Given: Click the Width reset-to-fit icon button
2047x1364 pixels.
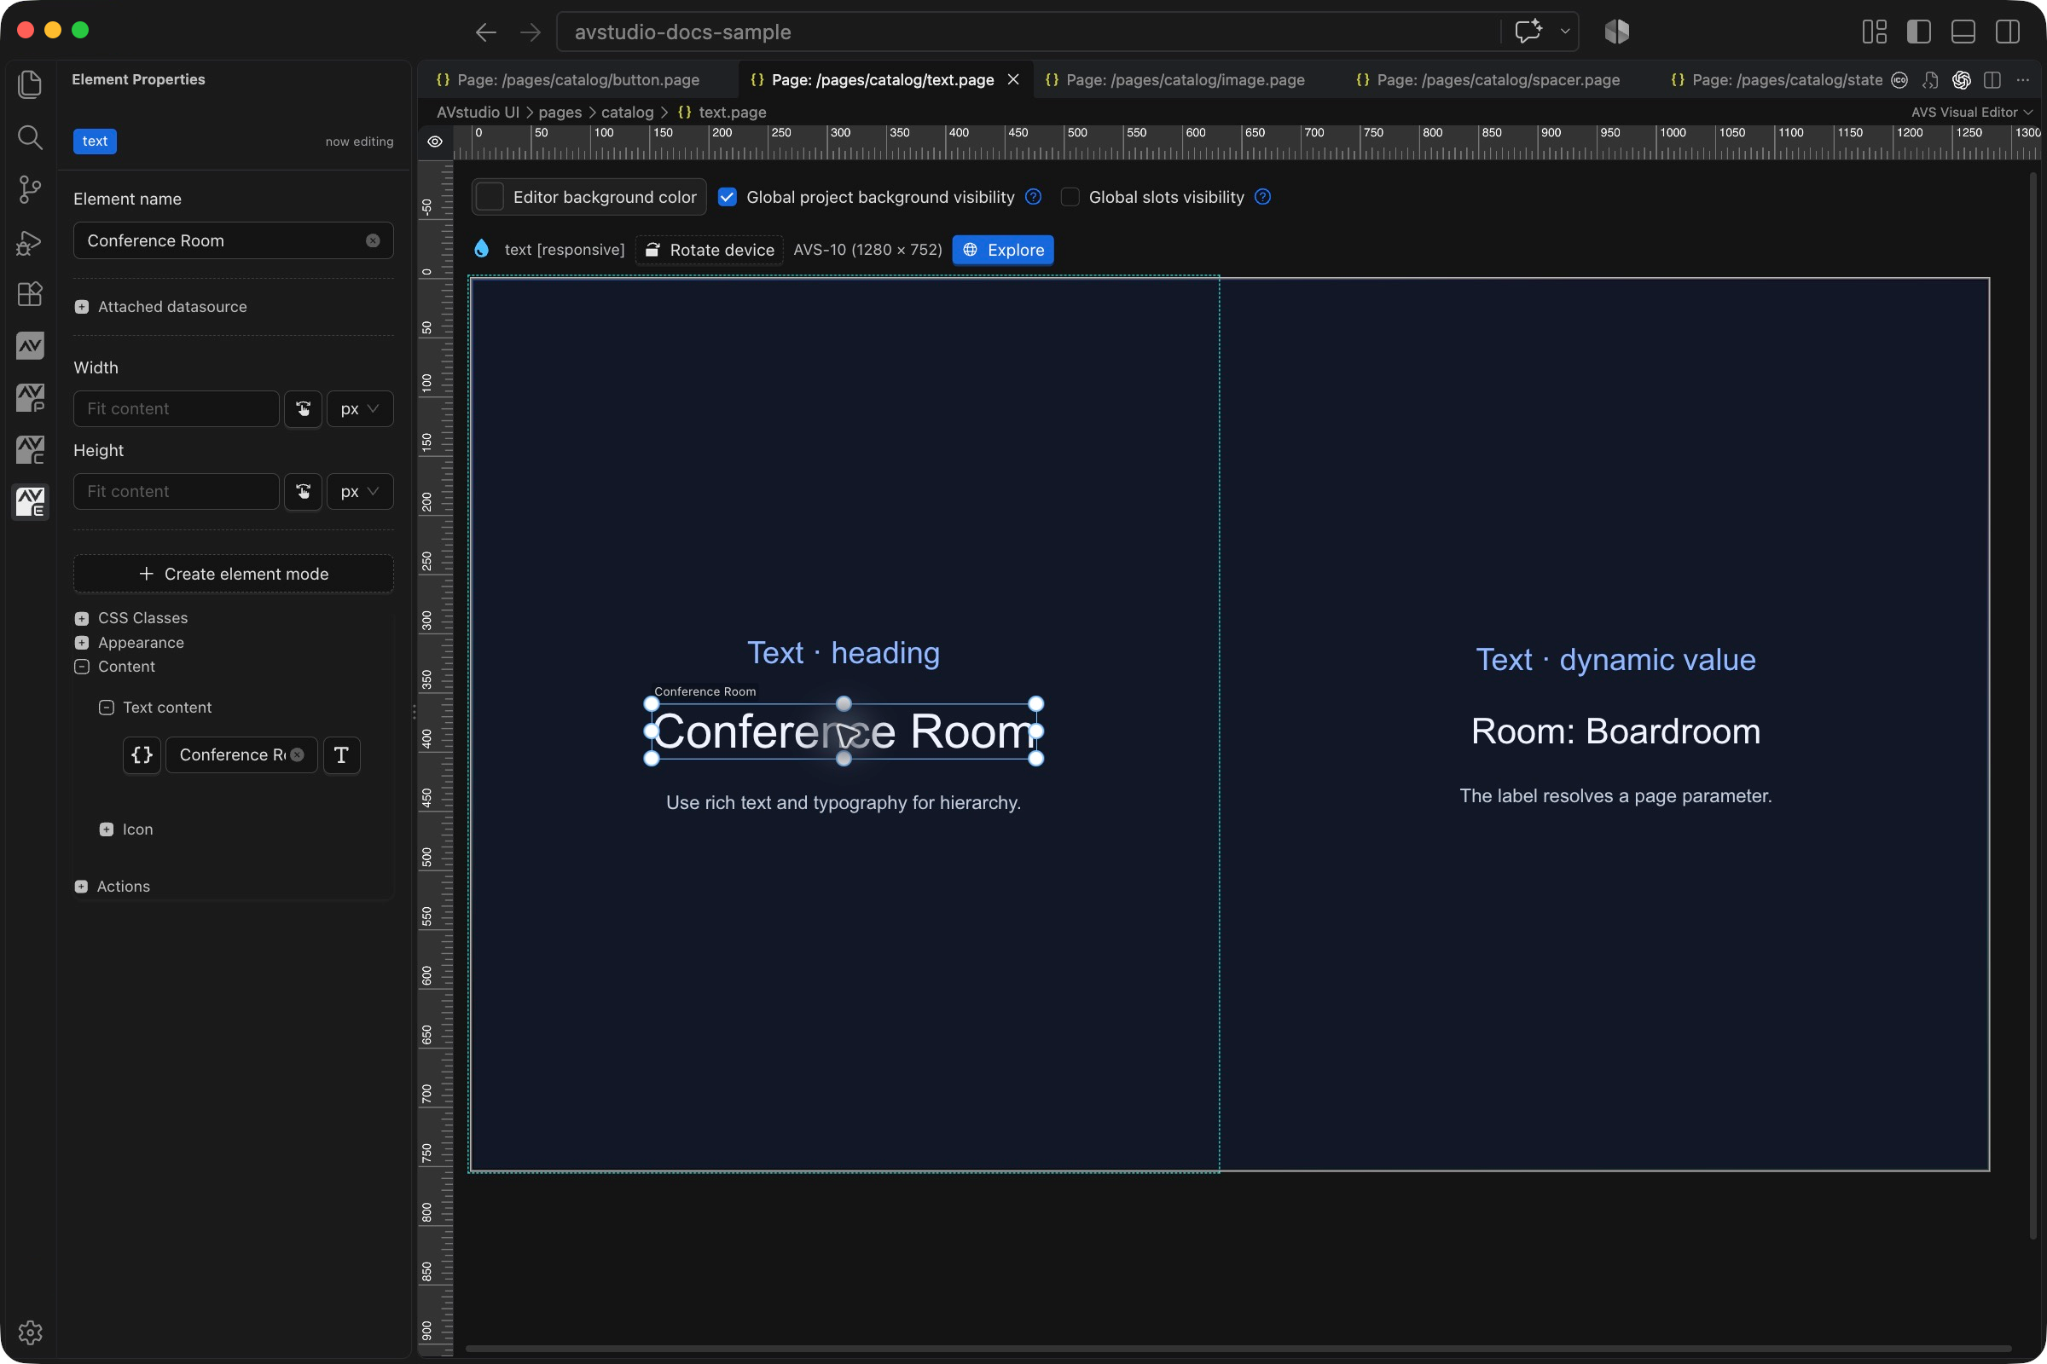Looking at the screenshot, I should 303,409.
